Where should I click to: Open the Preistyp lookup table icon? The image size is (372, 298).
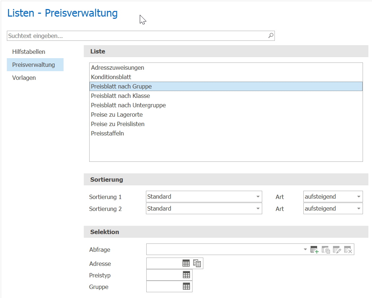[x=186, y=275]
